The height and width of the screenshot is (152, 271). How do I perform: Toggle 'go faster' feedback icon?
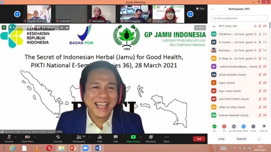click(x=243, y=126)
